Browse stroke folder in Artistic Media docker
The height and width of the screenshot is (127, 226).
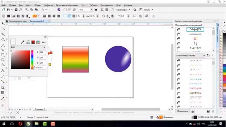208,56
